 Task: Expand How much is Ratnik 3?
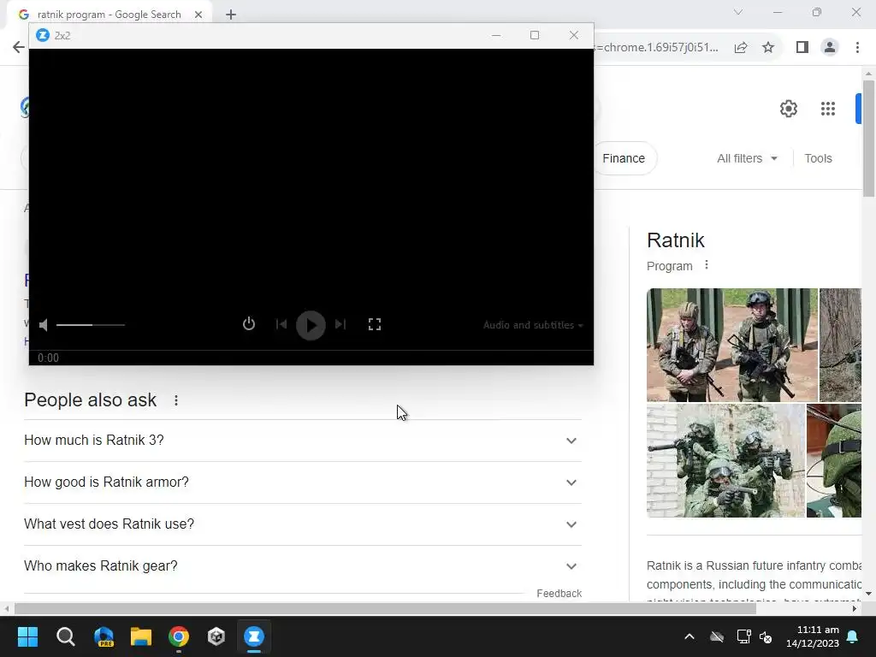tap(302, 441)
